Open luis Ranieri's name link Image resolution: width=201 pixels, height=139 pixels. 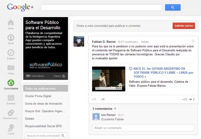coord(108,115)
